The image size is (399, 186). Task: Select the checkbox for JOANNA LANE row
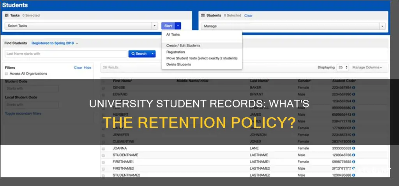coord(103,148)
